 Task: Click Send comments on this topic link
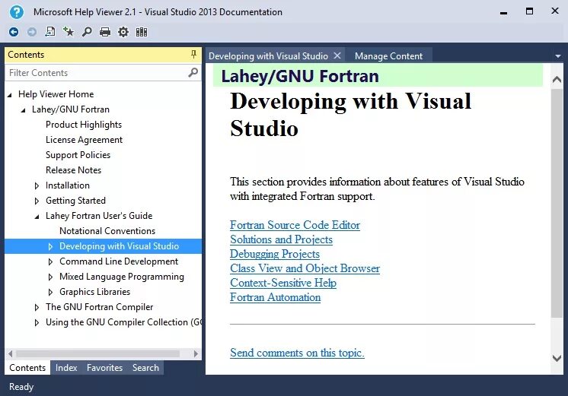297,353
